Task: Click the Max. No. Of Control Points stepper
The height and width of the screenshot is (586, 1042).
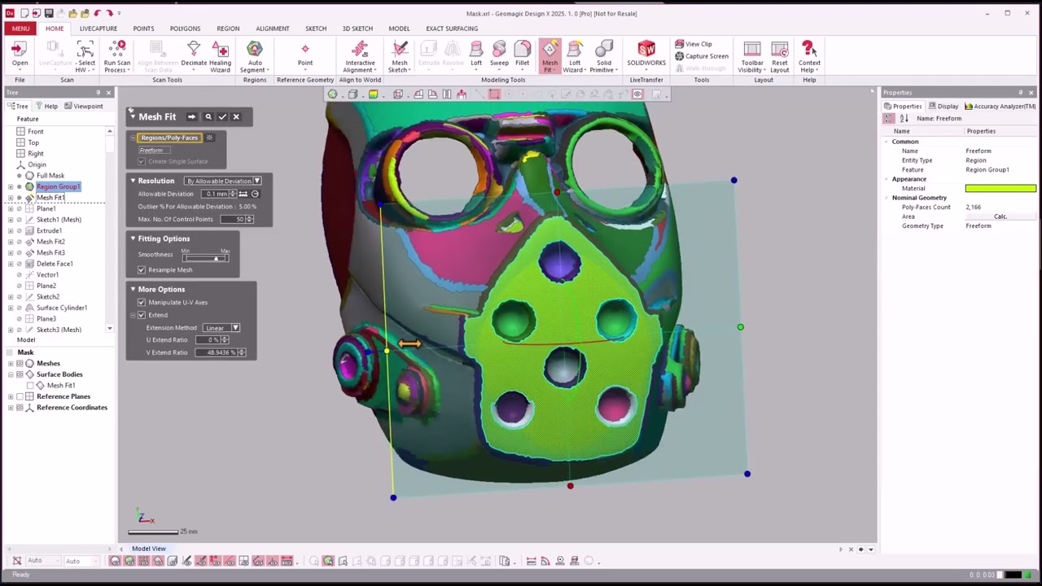Action: coord(250,219)
